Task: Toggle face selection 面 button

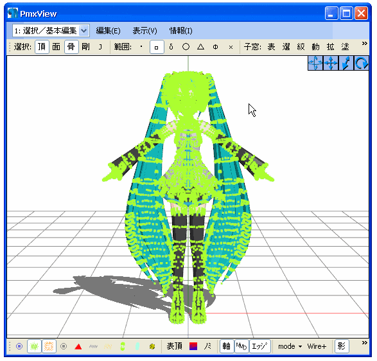Action: tap(57, 47)
